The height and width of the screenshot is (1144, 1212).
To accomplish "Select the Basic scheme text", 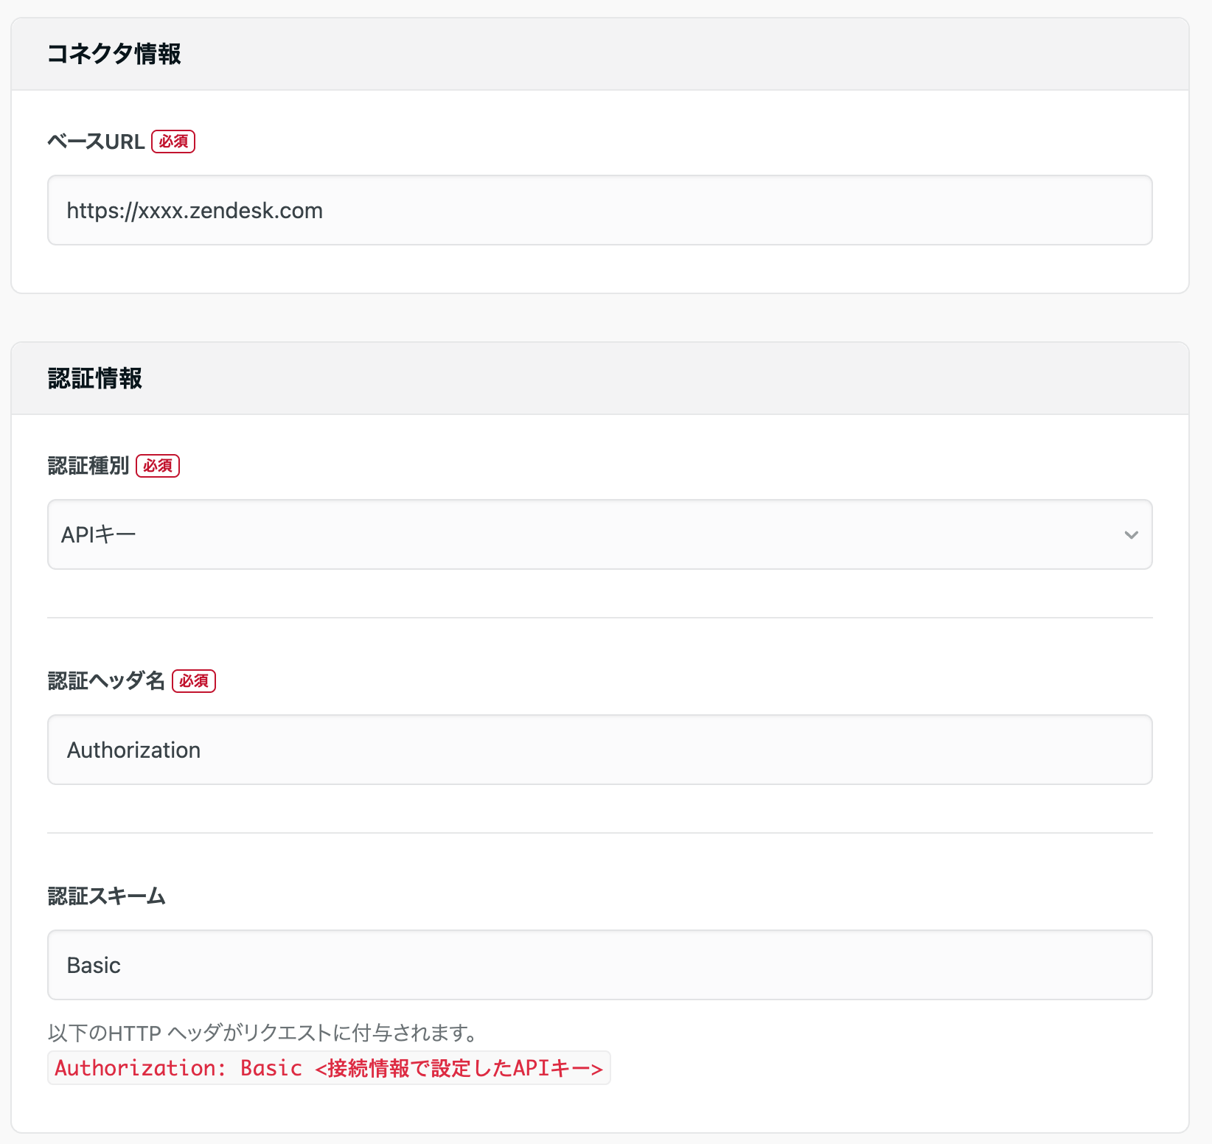I will (93, 965).
